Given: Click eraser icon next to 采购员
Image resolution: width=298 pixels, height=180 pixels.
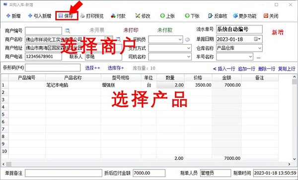Looking at the screenshot, I should (187, 40).
